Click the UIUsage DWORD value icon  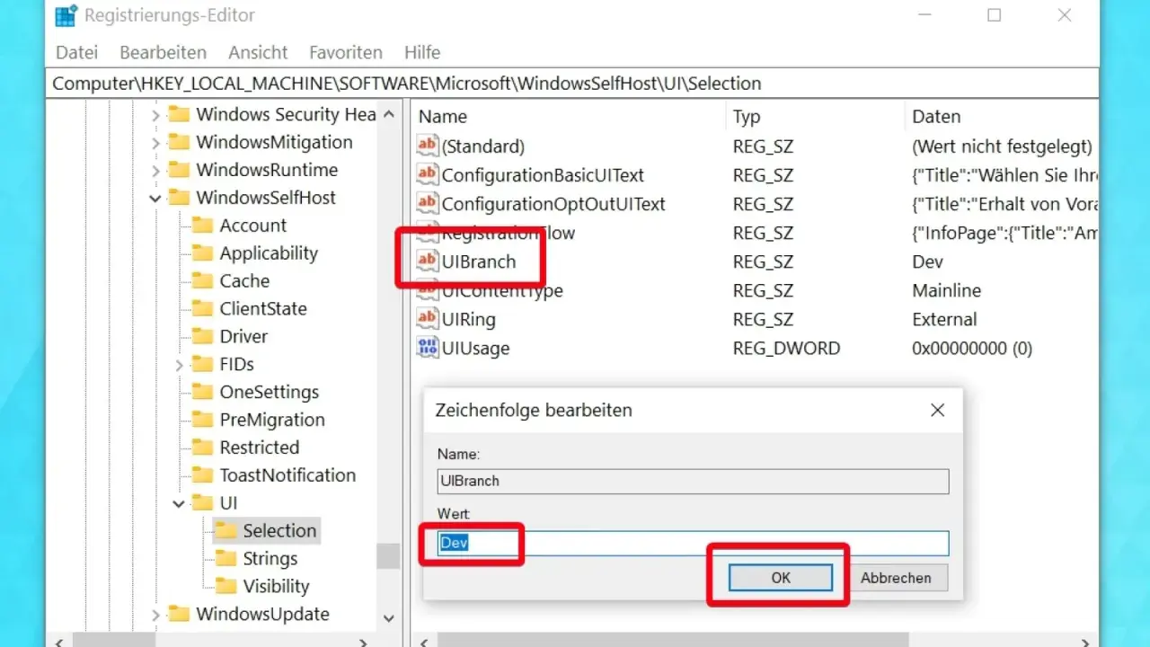tap(428, 348)
